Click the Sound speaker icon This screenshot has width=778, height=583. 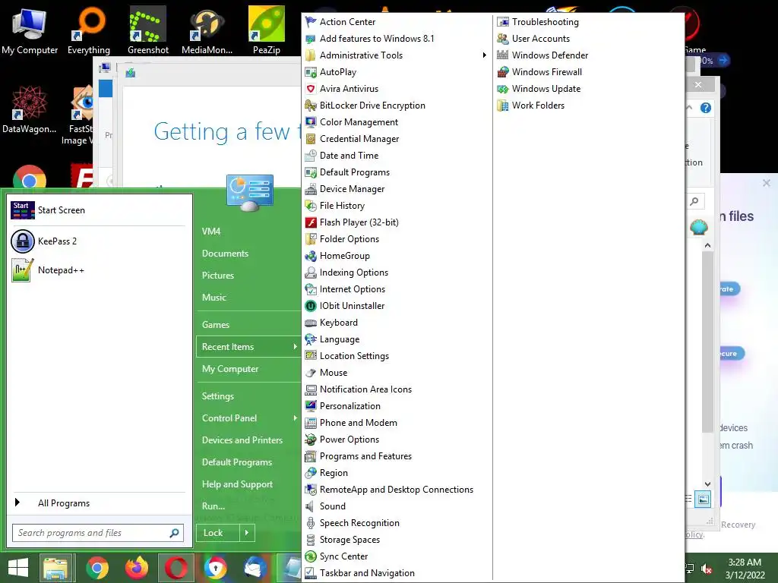(x=311, y=506)
